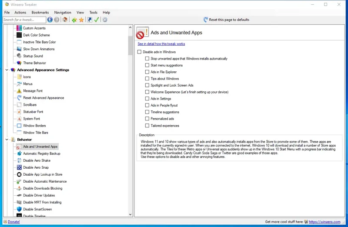This screenshot has width=348, height=227.
Task: Click the Back navigation arrow icon
Action: click(x=50, y=20)
